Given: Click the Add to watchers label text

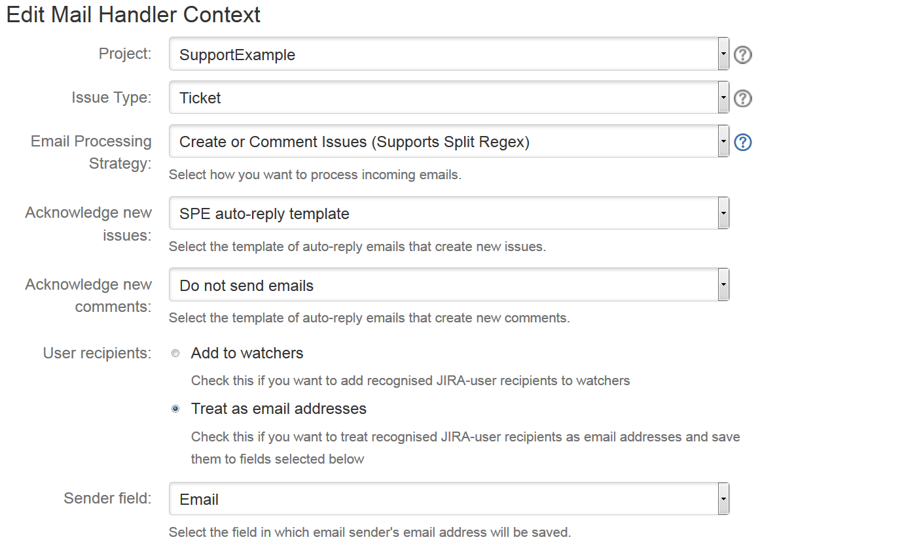Looking at the screenshot, I should tap(247, 354).
